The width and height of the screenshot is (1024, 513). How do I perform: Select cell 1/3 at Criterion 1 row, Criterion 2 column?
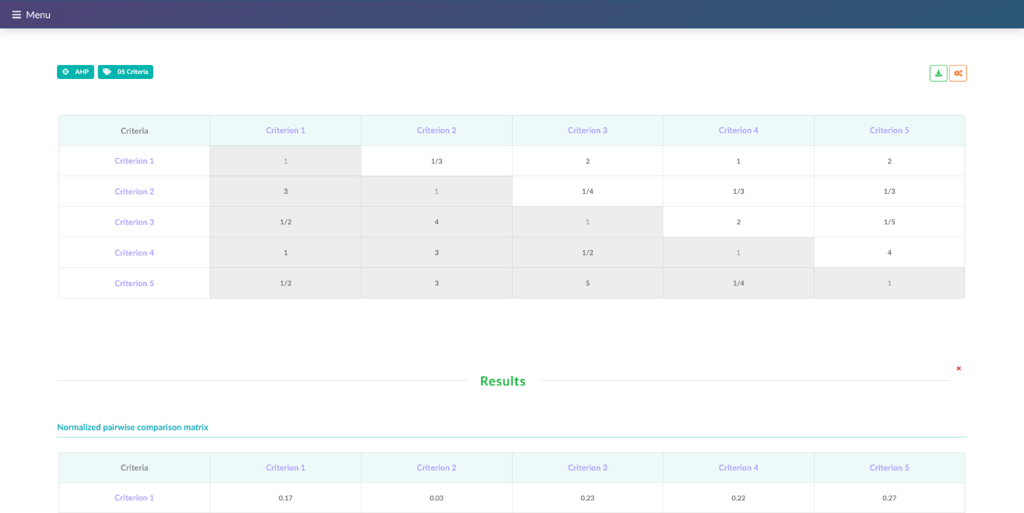[437, 161]
